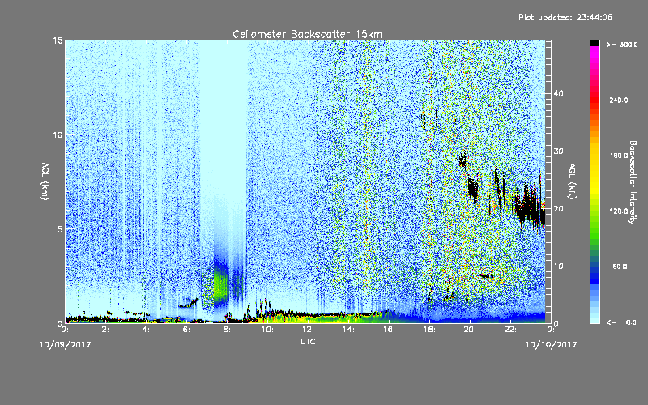Click the 'AGL (kft)' right axis label

pos(572,181)
